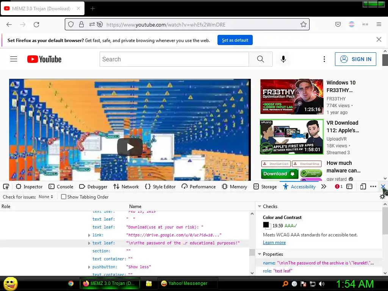Open accessibility panel gear settings
Image resolution: width=388 pixels, height=291 pixels.
point(383,197)
